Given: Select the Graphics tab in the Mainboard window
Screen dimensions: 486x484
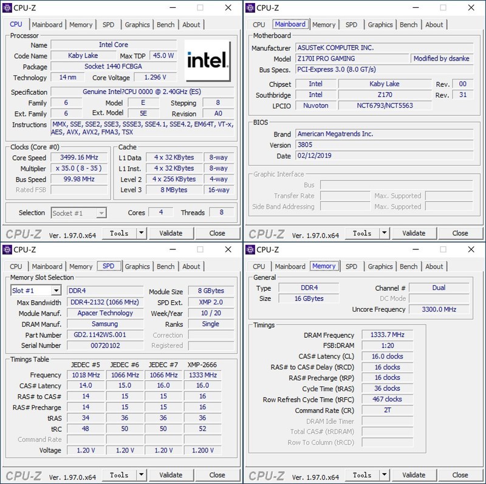Looking at the screenshot, I should (380, 25).
